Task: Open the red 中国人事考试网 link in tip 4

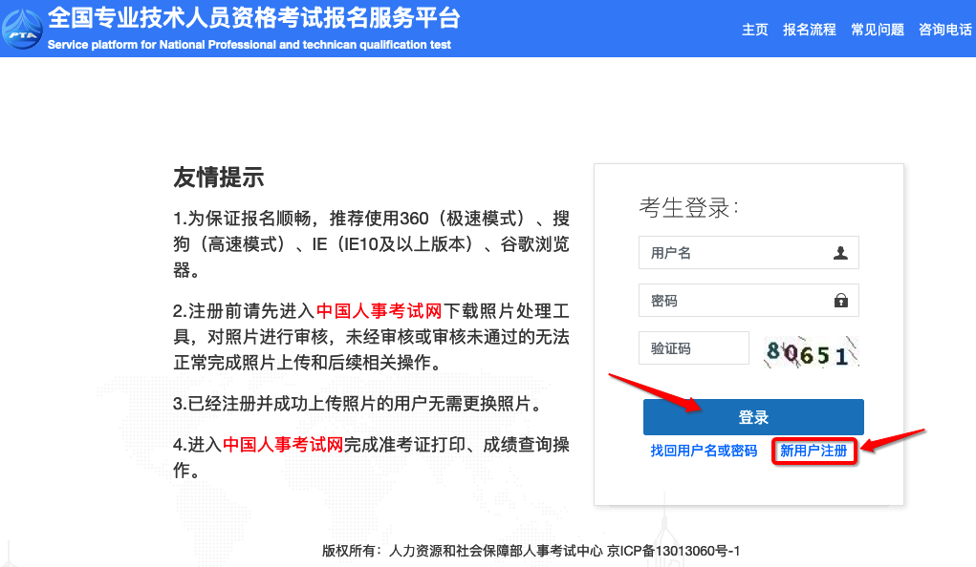Action: coord(283,445)
